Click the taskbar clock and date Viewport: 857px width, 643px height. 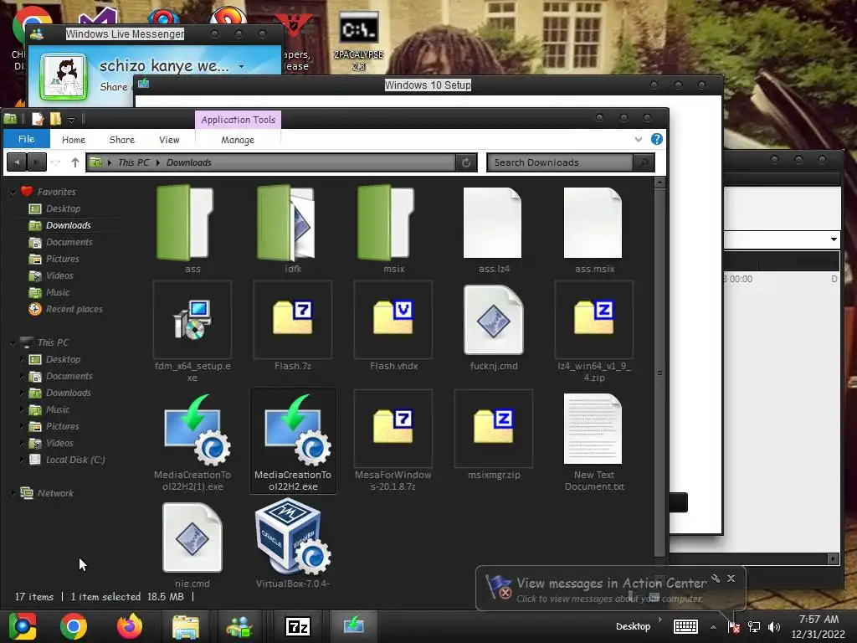tap(819, 626)
